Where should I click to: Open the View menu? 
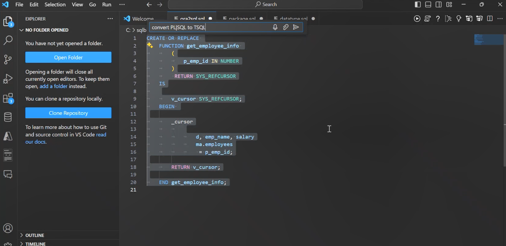click(x=77, y=5)
